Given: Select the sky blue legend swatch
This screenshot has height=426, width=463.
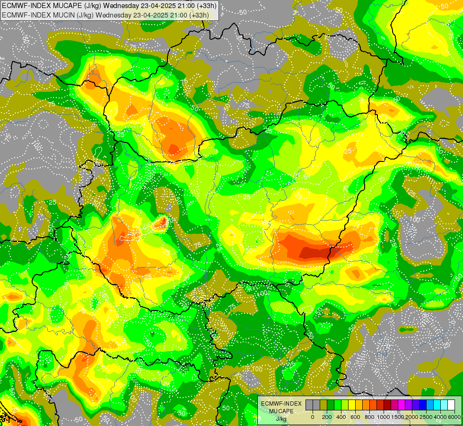Looking at the screenshot, I should [x=429, y=405].
